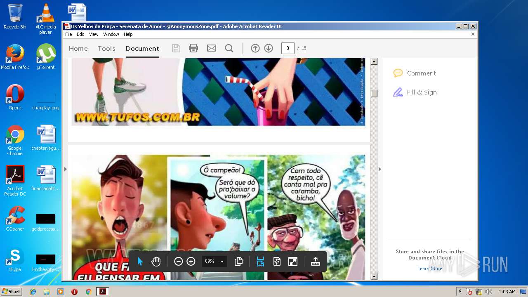Select the Document tab
528x297 pixels.
[x=142, y=49]
